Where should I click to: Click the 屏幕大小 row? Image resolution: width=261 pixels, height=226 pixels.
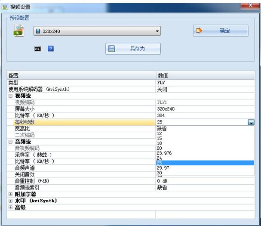point(82,109)
